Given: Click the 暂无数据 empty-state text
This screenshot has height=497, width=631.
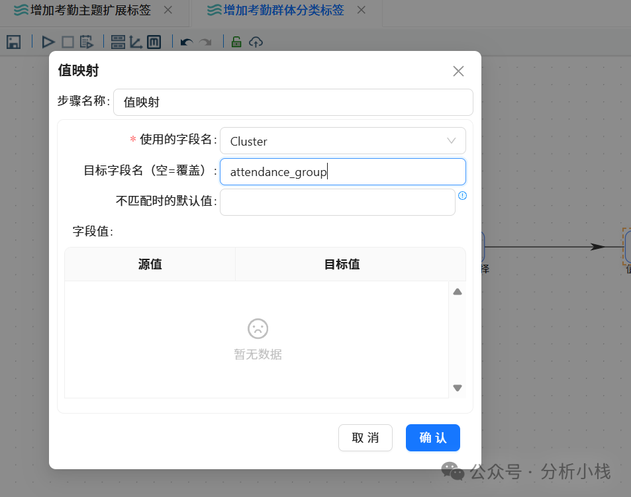Looking at the screenshot, I should click(258, 354).
